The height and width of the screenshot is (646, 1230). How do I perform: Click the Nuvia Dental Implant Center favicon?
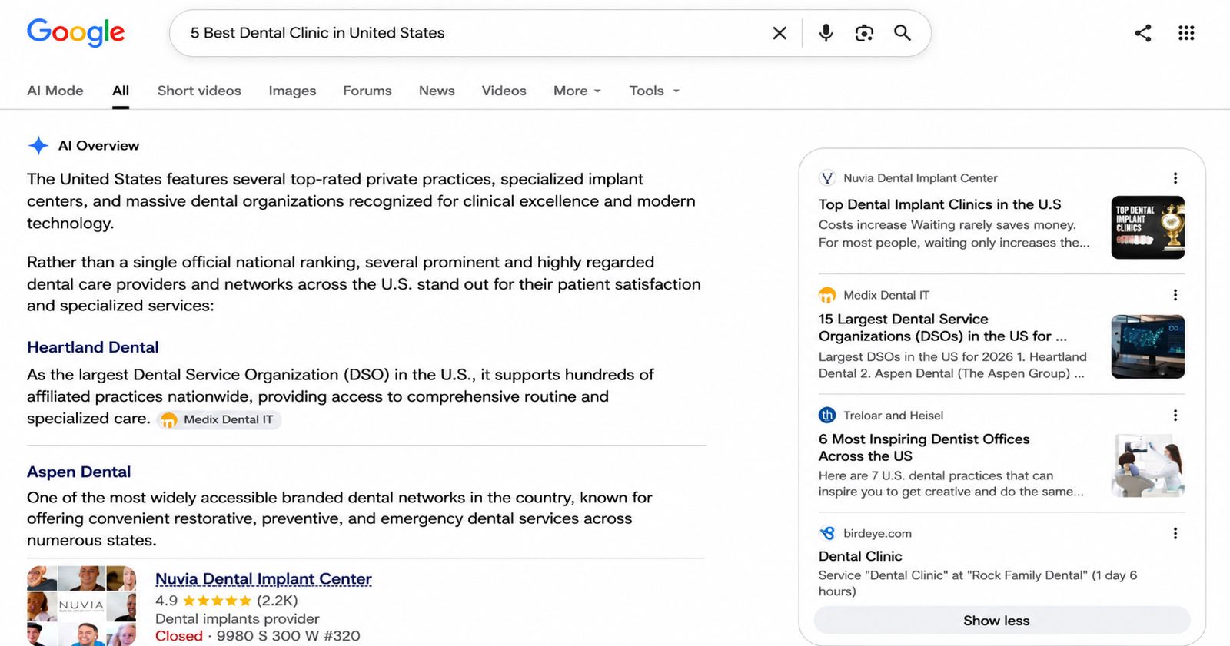coord(827,178)
